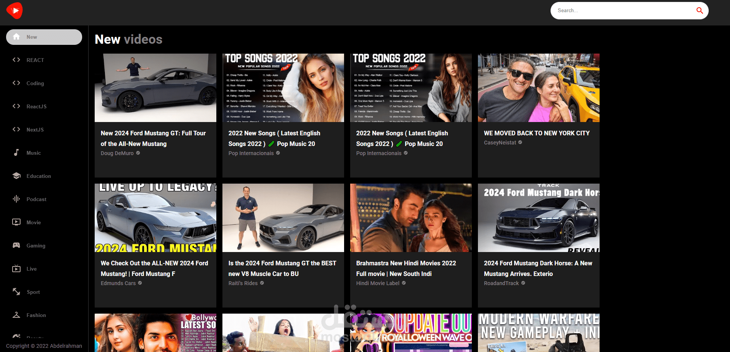Click the 'New videos' page heading
This screenshot has height=352, width=730.
click(129, 39)
